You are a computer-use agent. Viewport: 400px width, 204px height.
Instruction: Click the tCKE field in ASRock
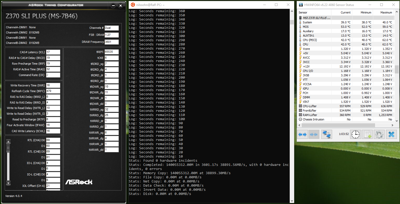tap(112, 58)
